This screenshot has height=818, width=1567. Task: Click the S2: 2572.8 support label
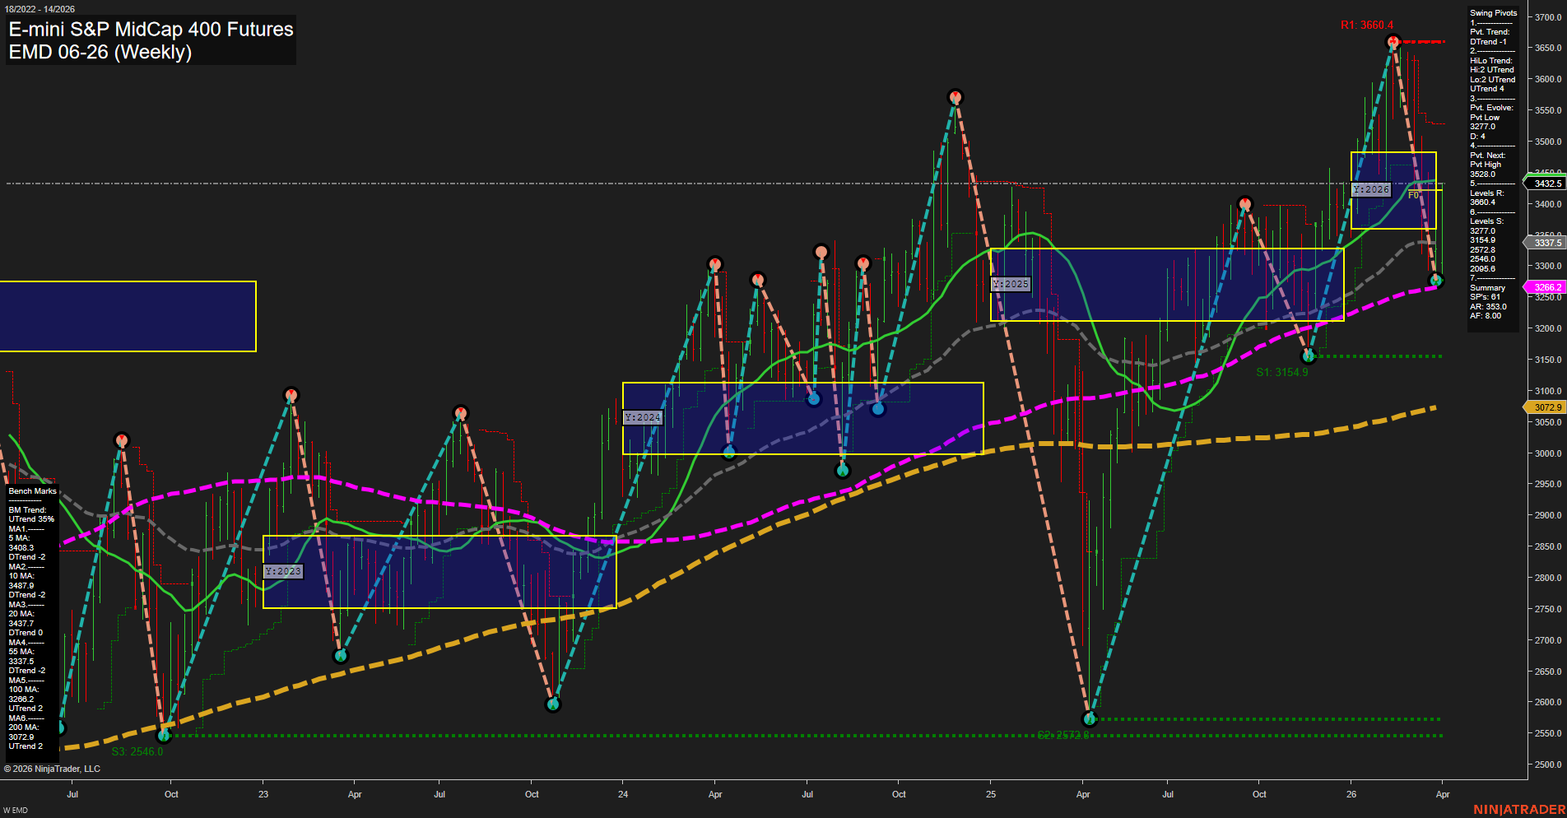(1063, 735)
